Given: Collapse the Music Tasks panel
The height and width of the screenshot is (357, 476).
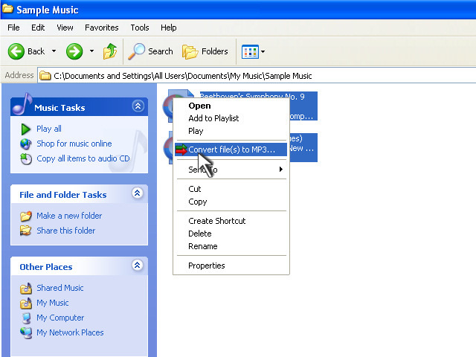Looking at the screenshot, I should click(138, 106).
